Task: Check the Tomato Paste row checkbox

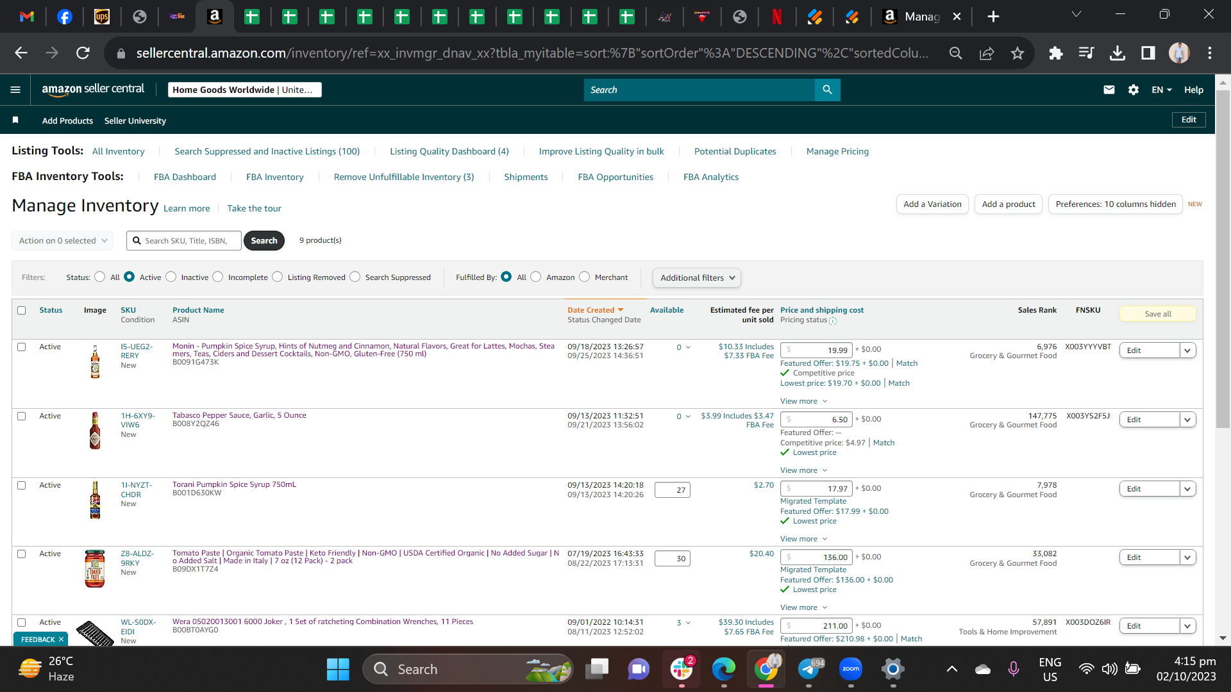Action: pos(21,554)
